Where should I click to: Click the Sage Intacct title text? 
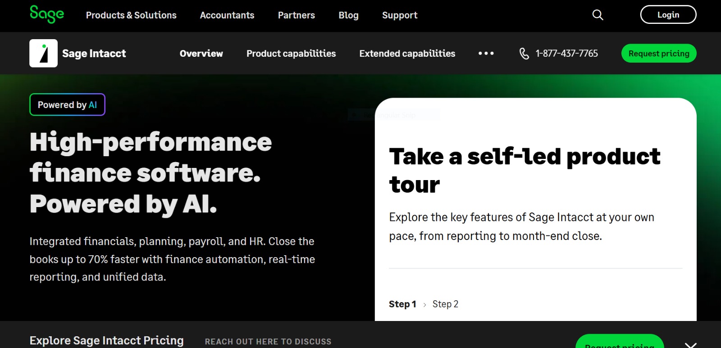94,54
